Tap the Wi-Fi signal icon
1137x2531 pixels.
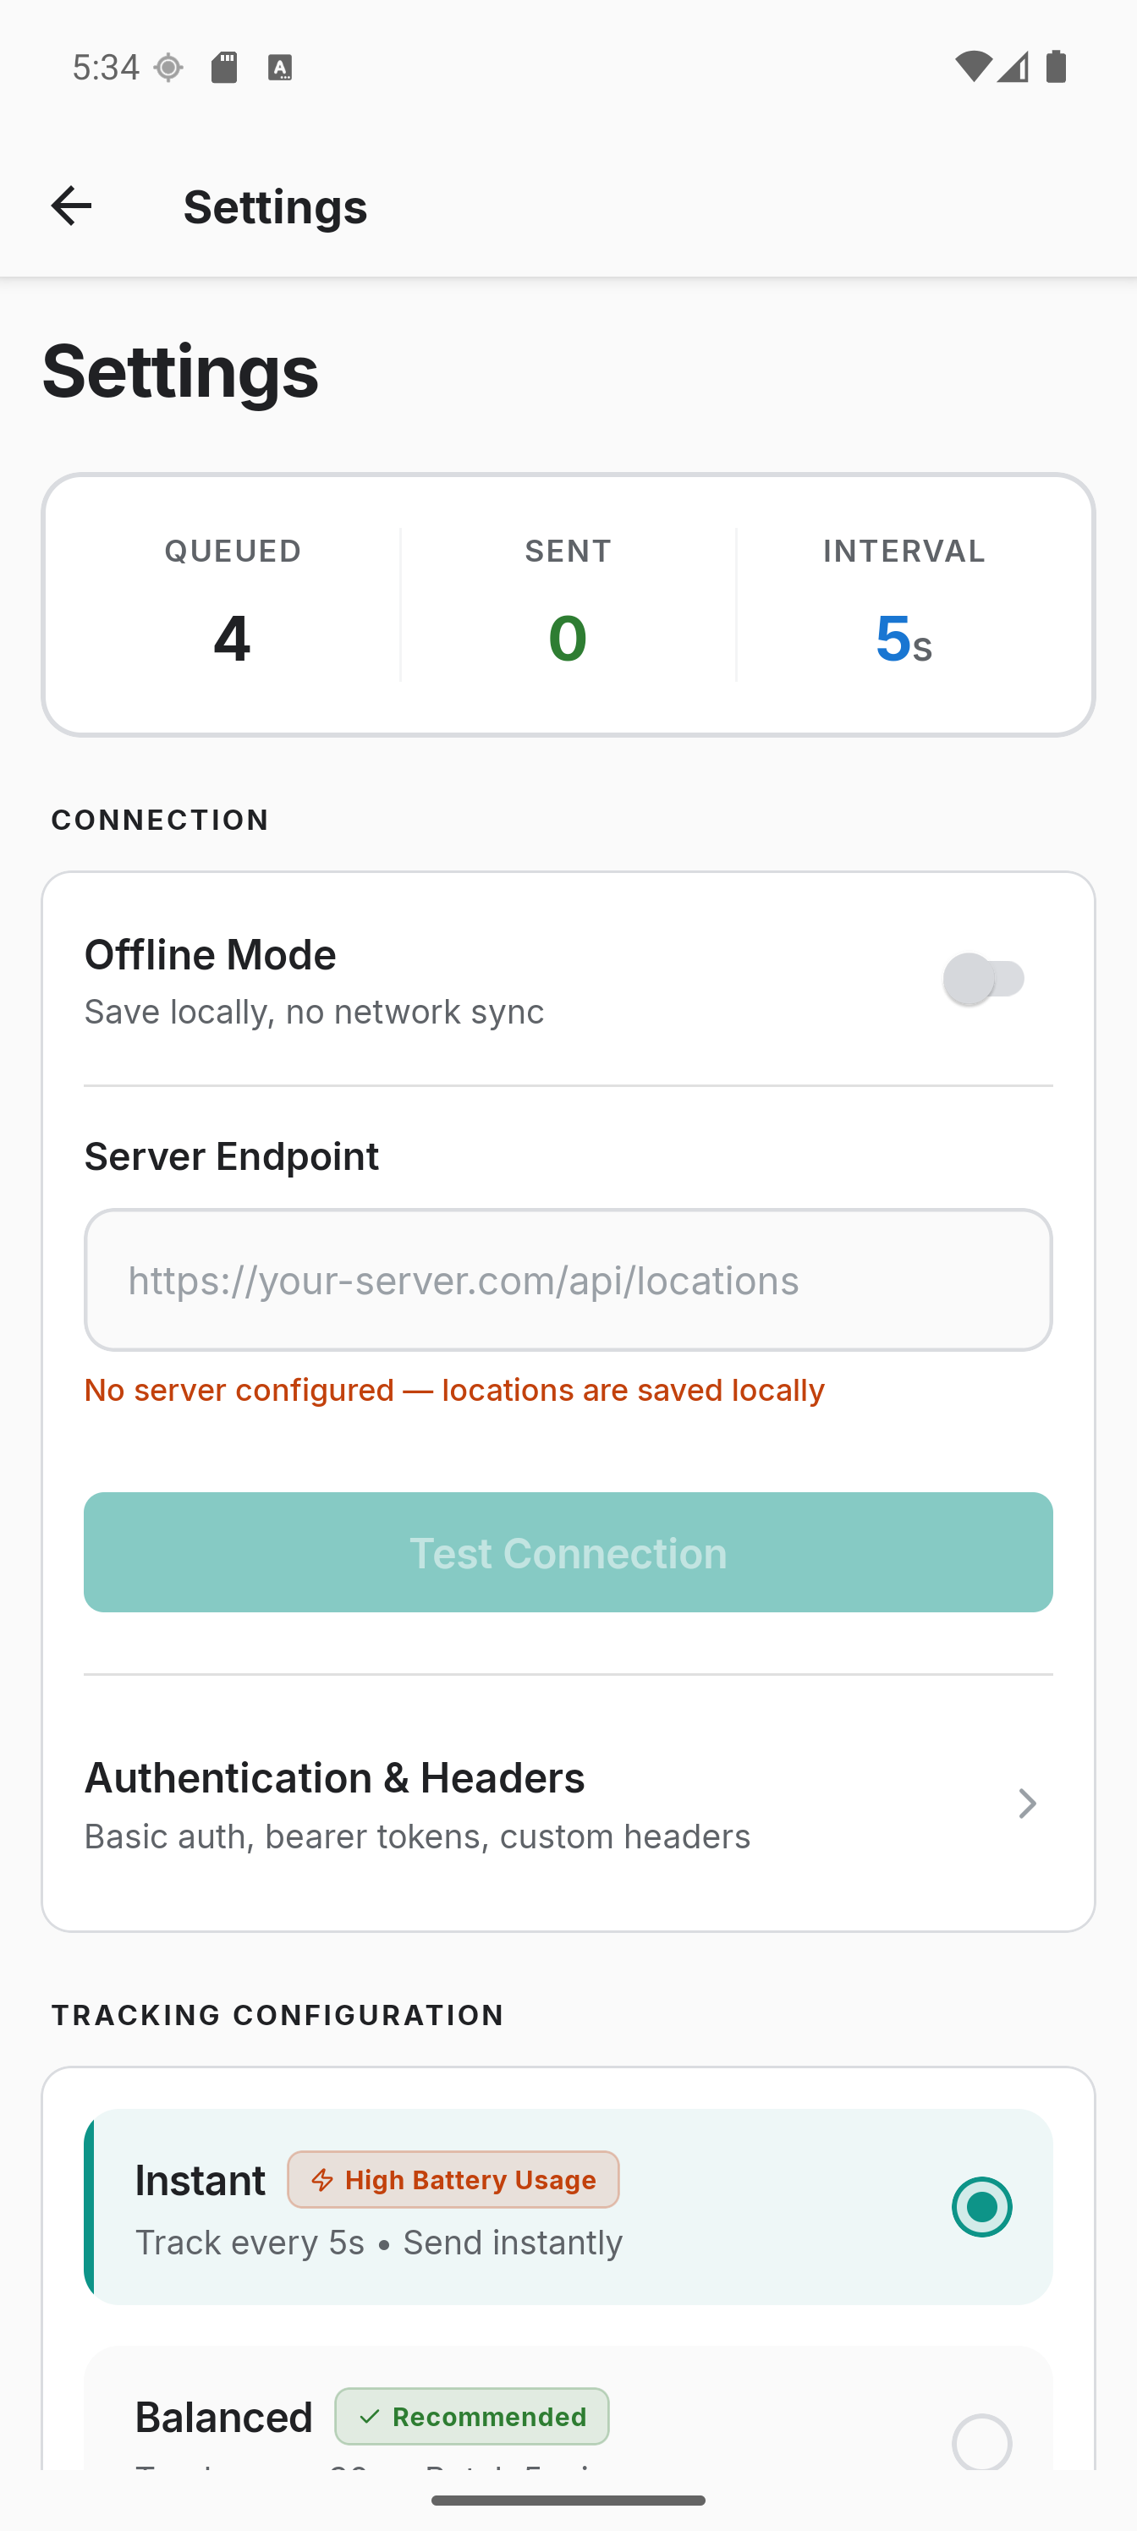tap(971, 67)
